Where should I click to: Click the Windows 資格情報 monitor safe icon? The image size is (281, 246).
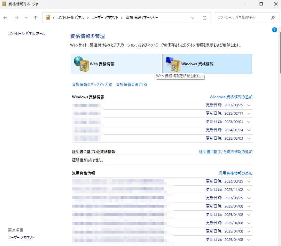172,64
